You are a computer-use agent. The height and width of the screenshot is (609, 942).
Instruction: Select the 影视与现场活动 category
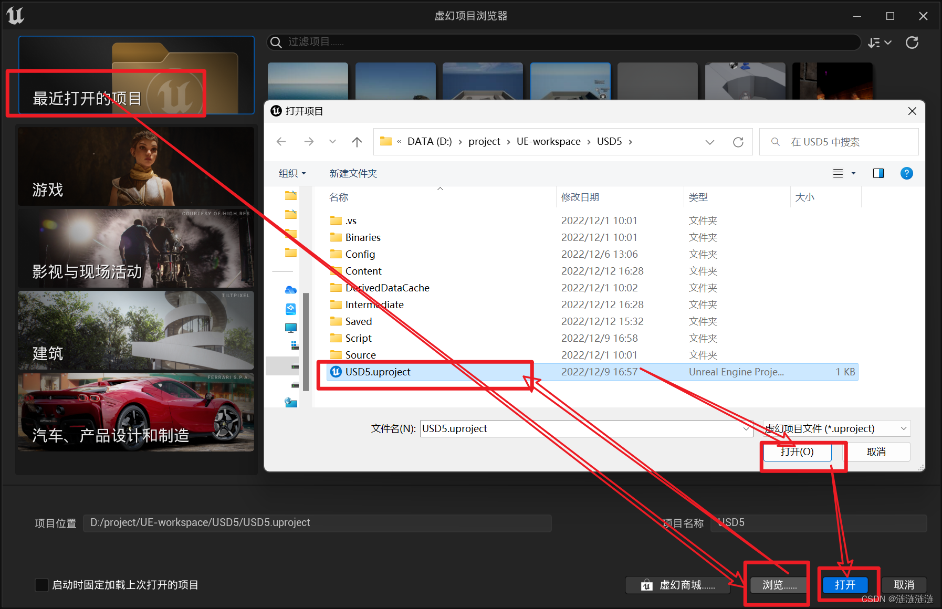coord(137,248)
